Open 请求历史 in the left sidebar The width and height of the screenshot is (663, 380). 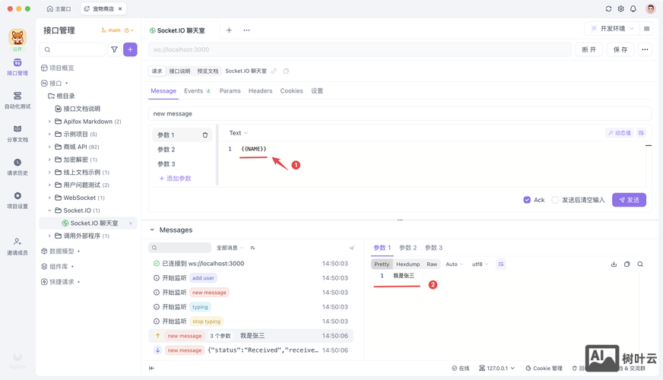pos(17,167)
